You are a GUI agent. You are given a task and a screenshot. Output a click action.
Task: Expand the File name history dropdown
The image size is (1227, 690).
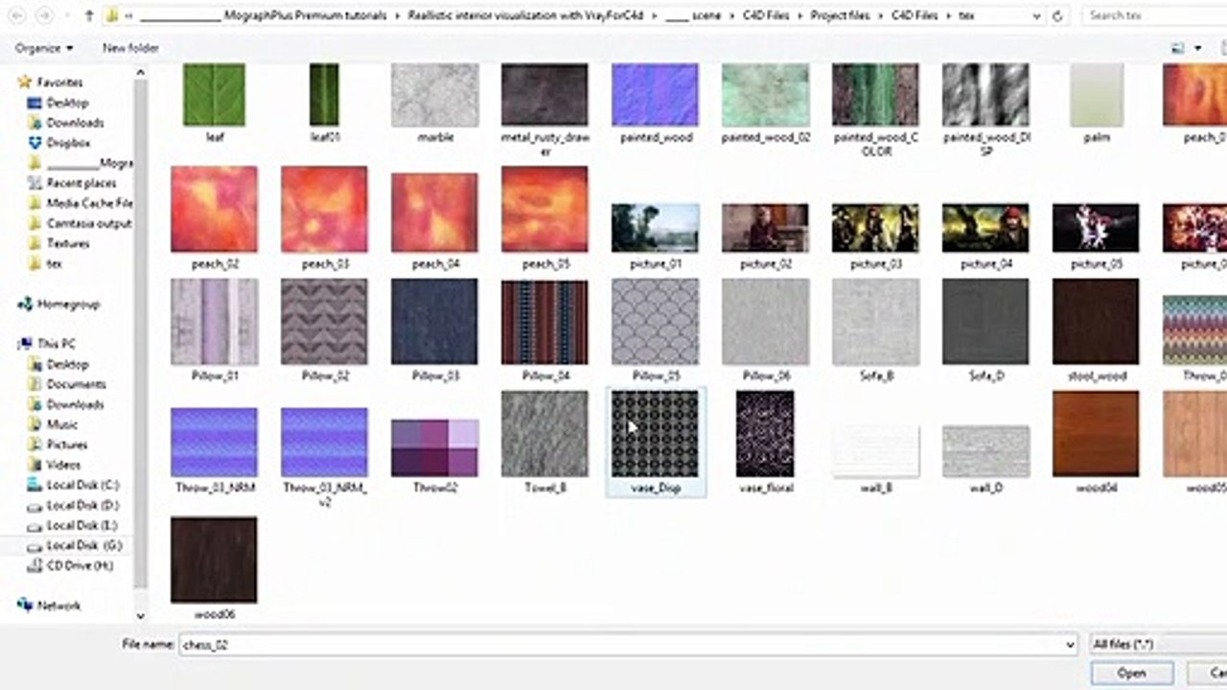(x=1070, y=645)
